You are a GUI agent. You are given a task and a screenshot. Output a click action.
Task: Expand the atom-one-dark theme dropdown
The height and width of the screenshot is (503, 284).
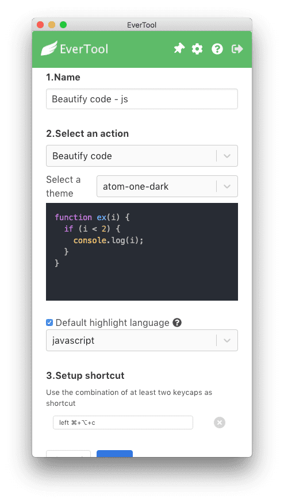167,186
